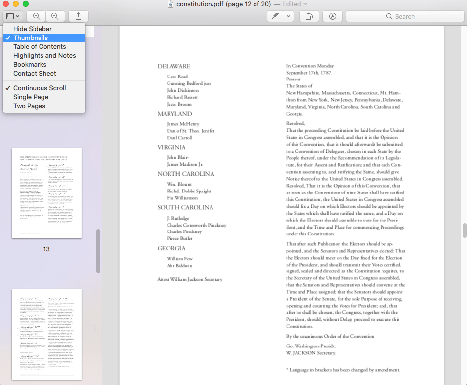Choose Contact Sheet from the menu

pyautogui.click(x=35, y=73)
